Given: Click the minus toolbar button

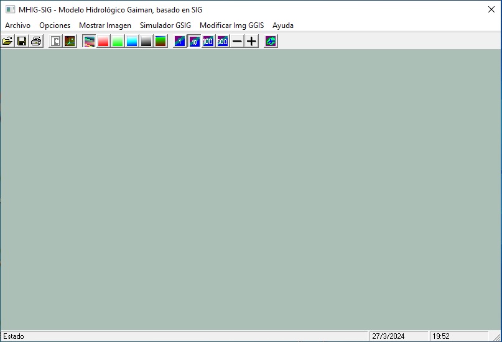Looking at the screenshot, I should 237,41.
